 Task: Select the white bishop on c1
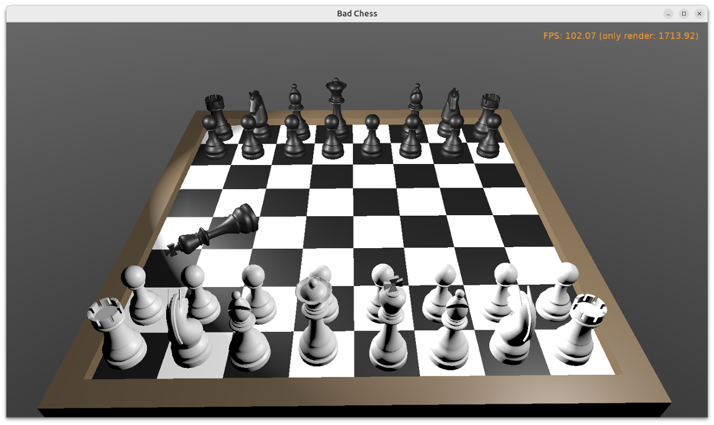pyautogui.click(x=249, y=331)
